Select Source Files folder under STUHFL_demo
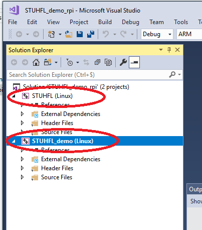Viewport: 202px width, 230px height. [57, 177]
